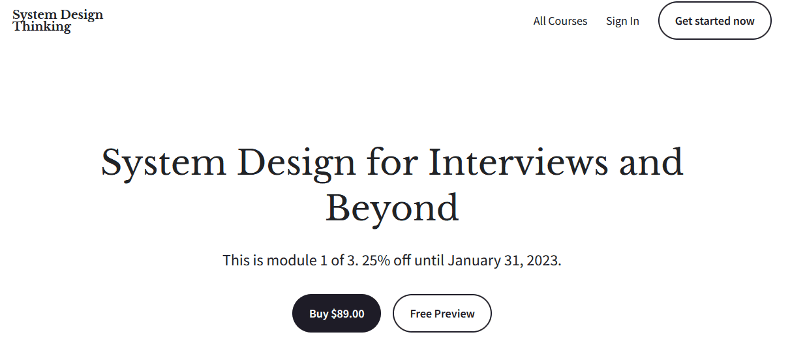790x356 pixels.
Task: Open the All Courses page
Action: (560, 21)
